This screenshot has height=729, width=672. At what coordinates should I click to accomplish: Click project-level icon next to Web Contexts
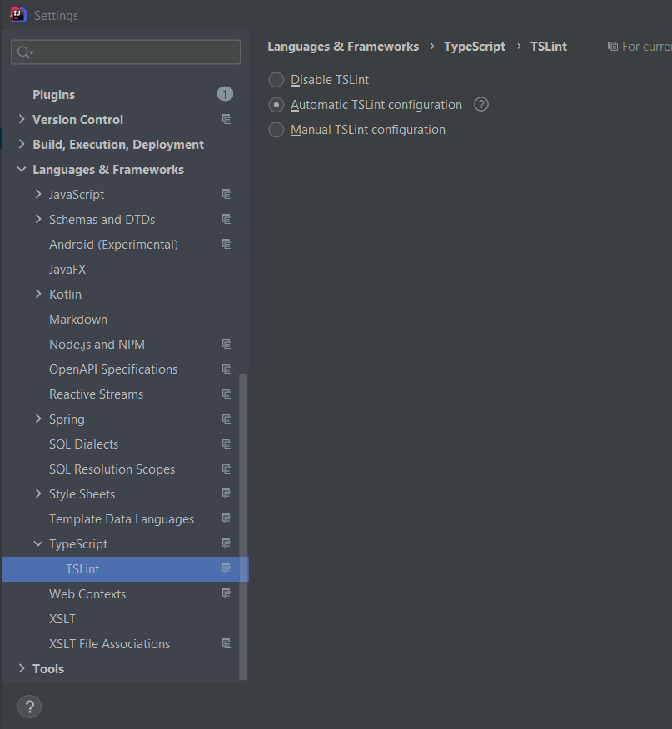(226, 593)
